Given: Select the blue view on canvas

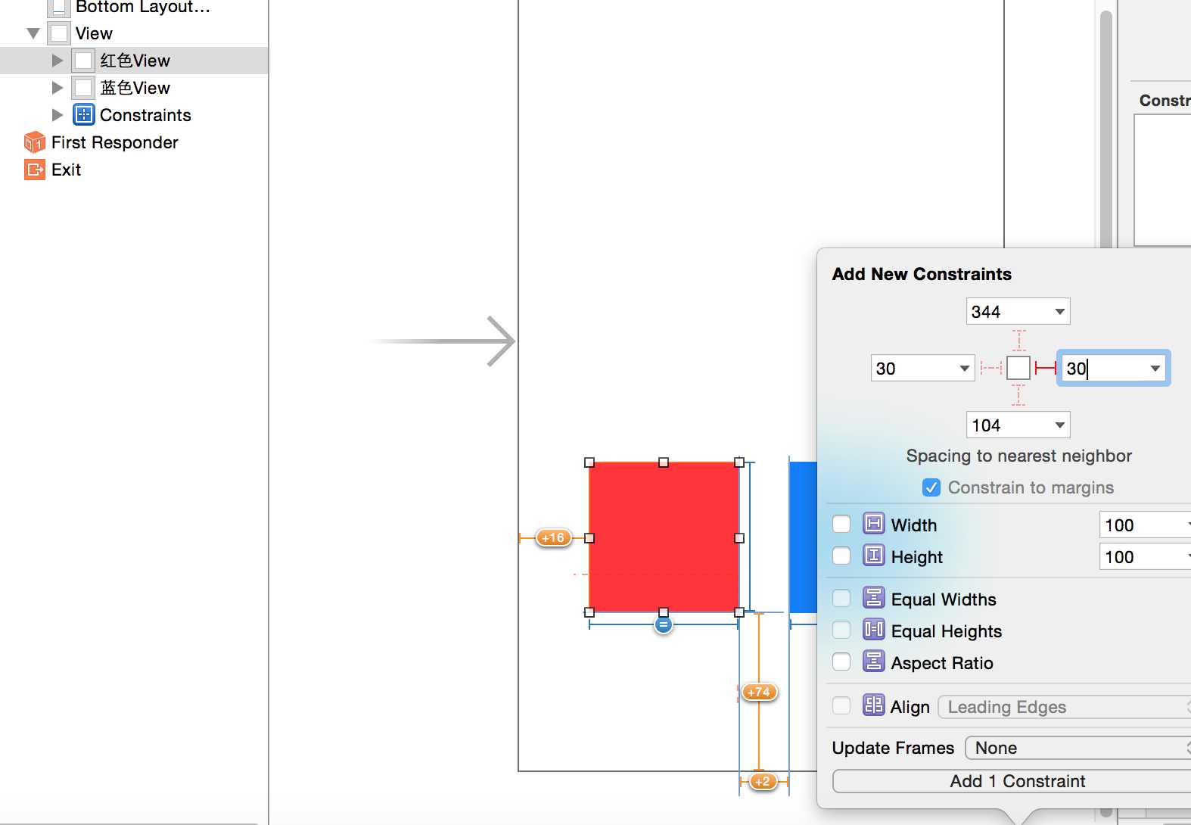Looking at the screenshot, I should click(x=803, y=537).
